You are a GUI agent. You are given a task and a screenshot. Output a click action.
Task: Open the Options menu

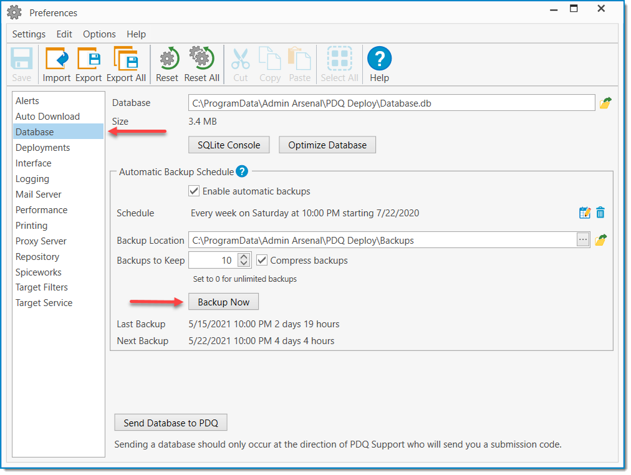[x=99, y=34]
